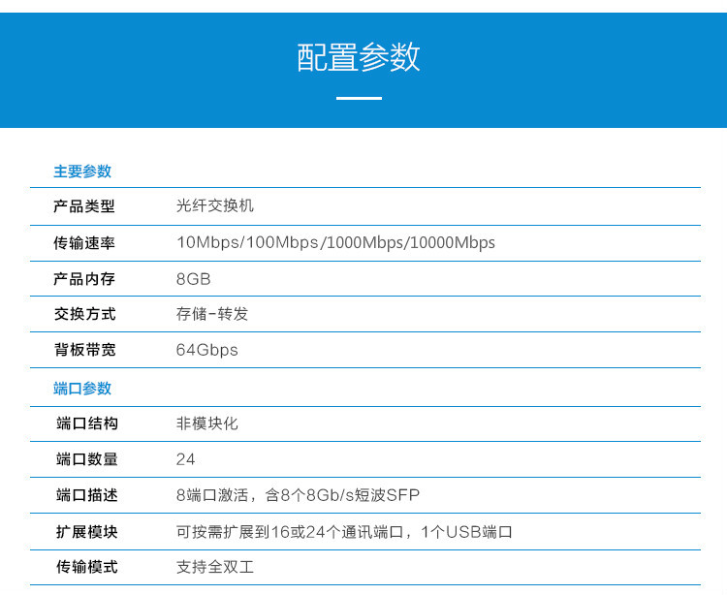Select the 10Mbps/100Mbps/1000Mbps/10000Mbps value
Viewport: 727px width, 595px height.
coord(335,243)
